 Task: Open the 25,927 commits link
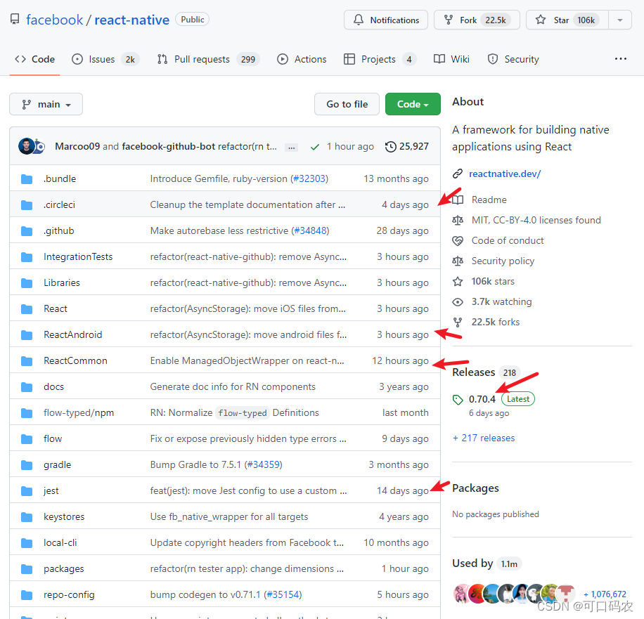pyautogui.click(x=406, y=147)
